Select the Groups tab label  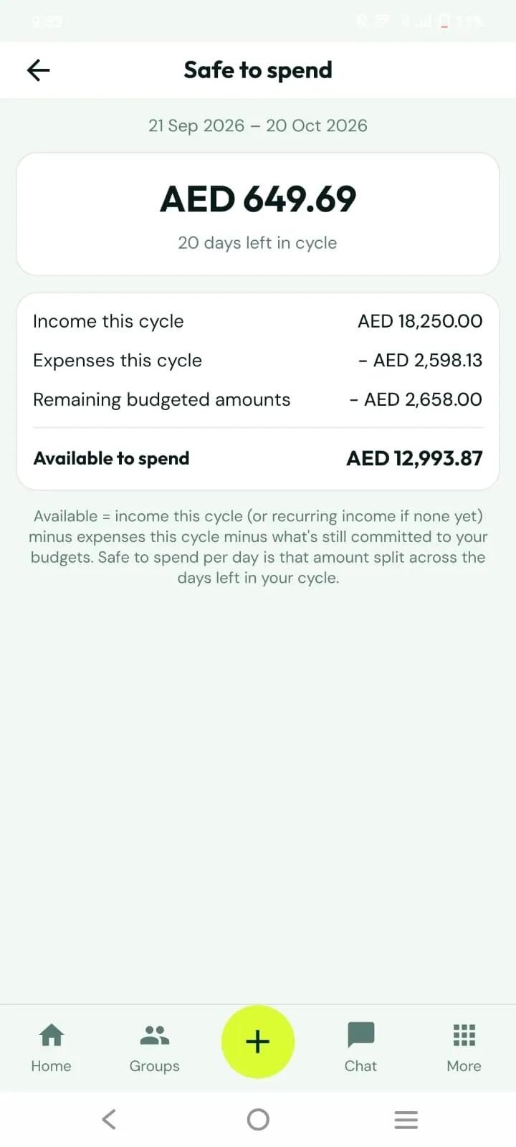point(154,1066)
